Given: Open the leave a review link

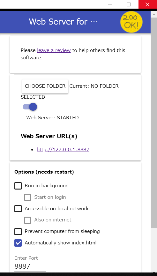Looking at the screenshot, I should (54, 50).
